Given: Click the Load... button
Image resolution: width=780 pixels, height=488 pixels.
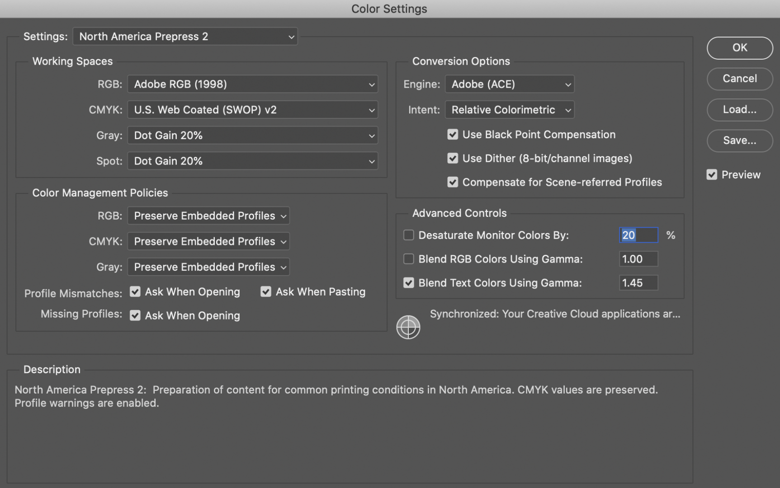Looking at the screenshot, I should (739, 110).
